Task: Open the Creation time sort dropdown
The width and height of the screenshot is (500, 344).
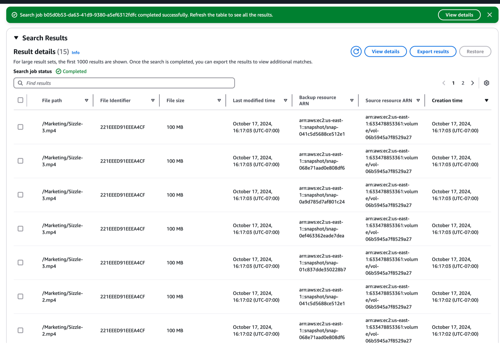Action: tap(487, 100)
